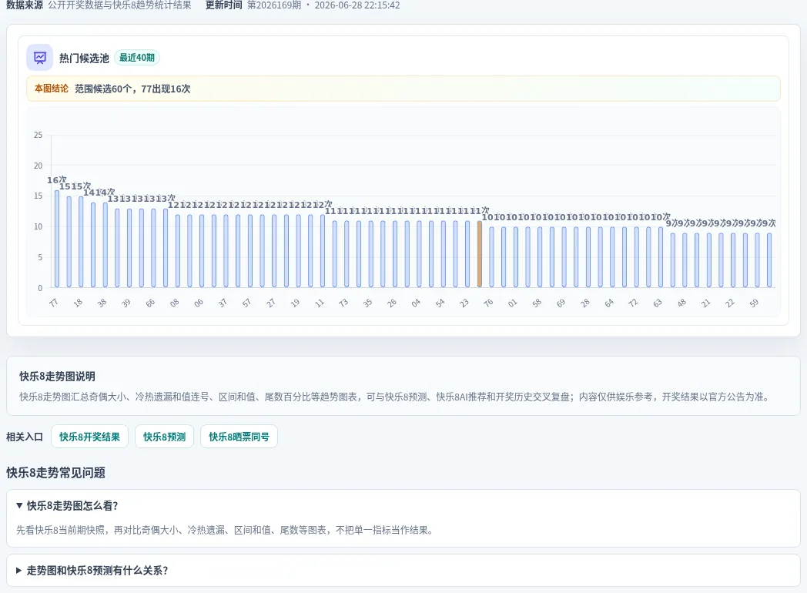The width and height of the screenshot is (807, 593).
Task: Click x-axis label 21
Action: 705,303
